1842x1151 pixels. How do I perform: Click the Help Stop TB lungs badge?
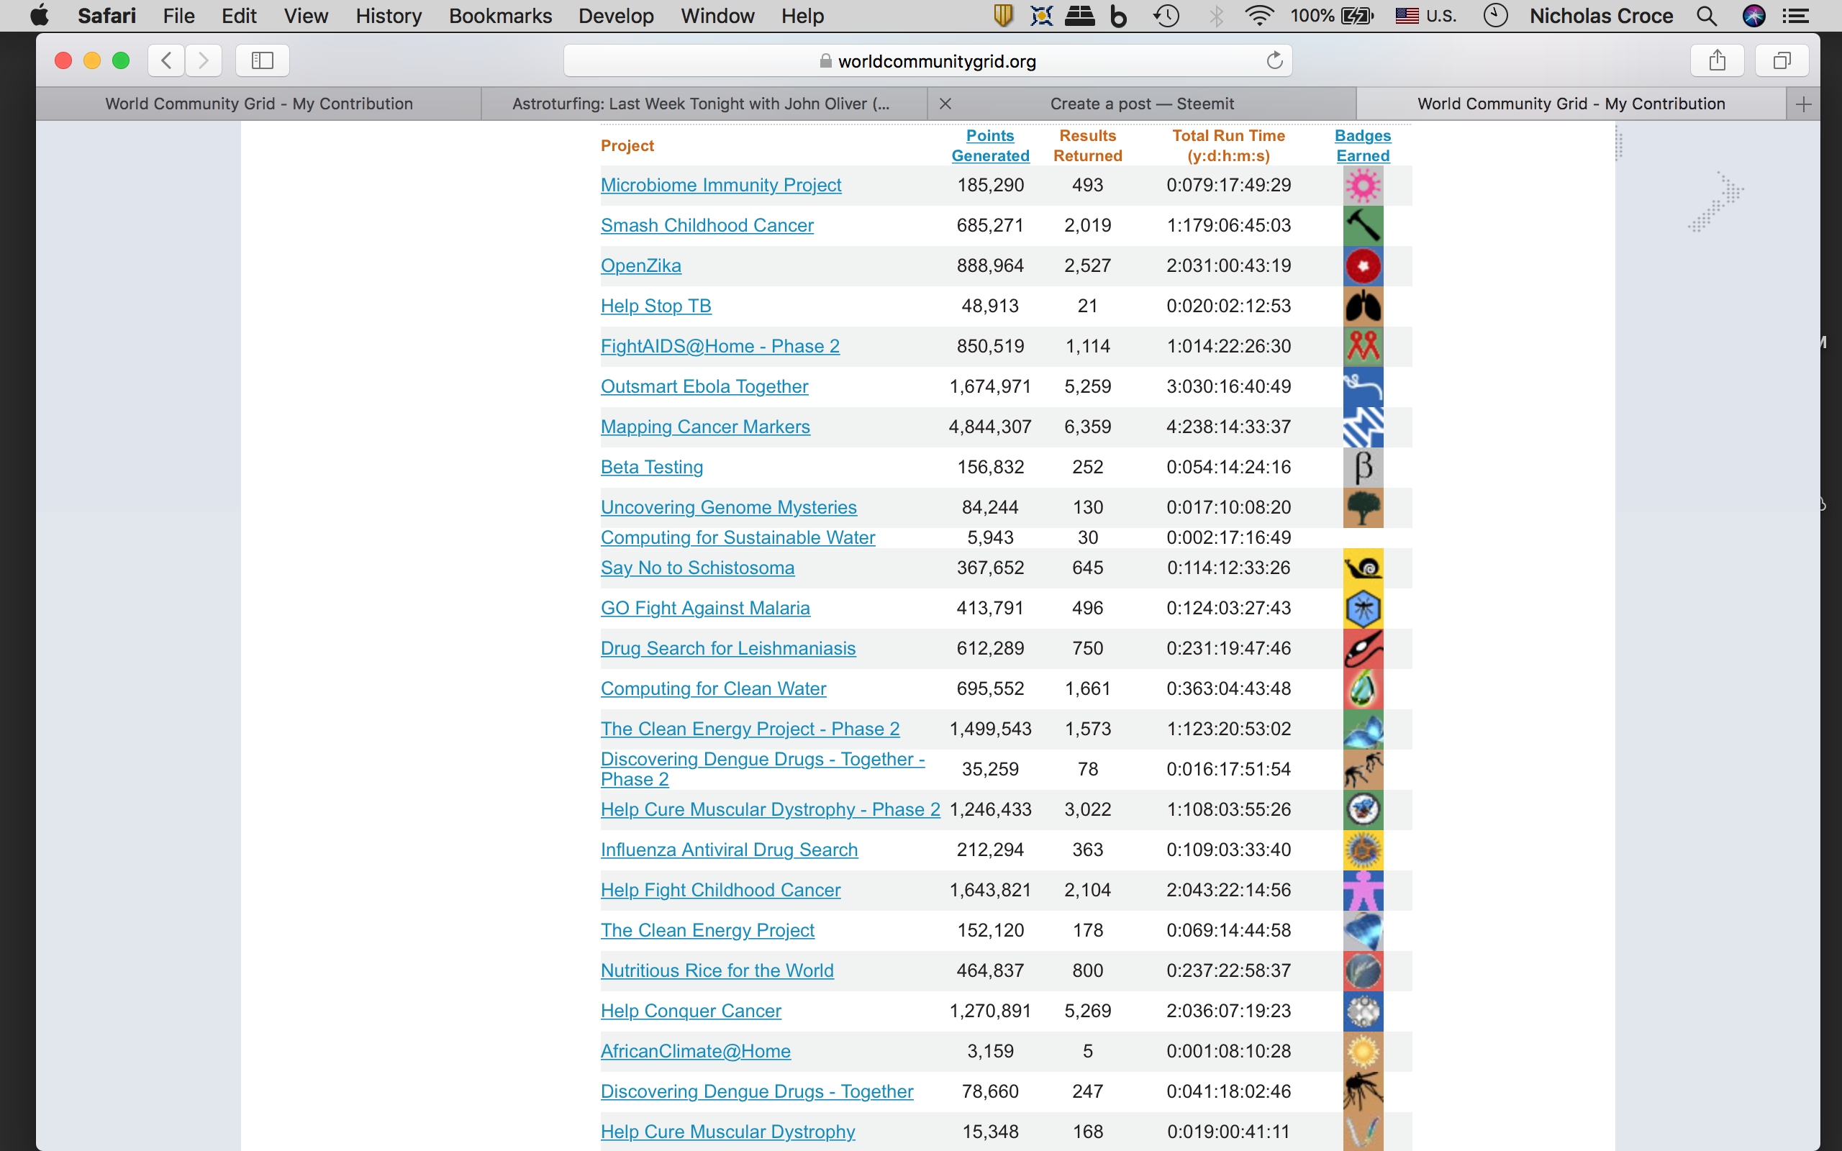click(1363, 306)
